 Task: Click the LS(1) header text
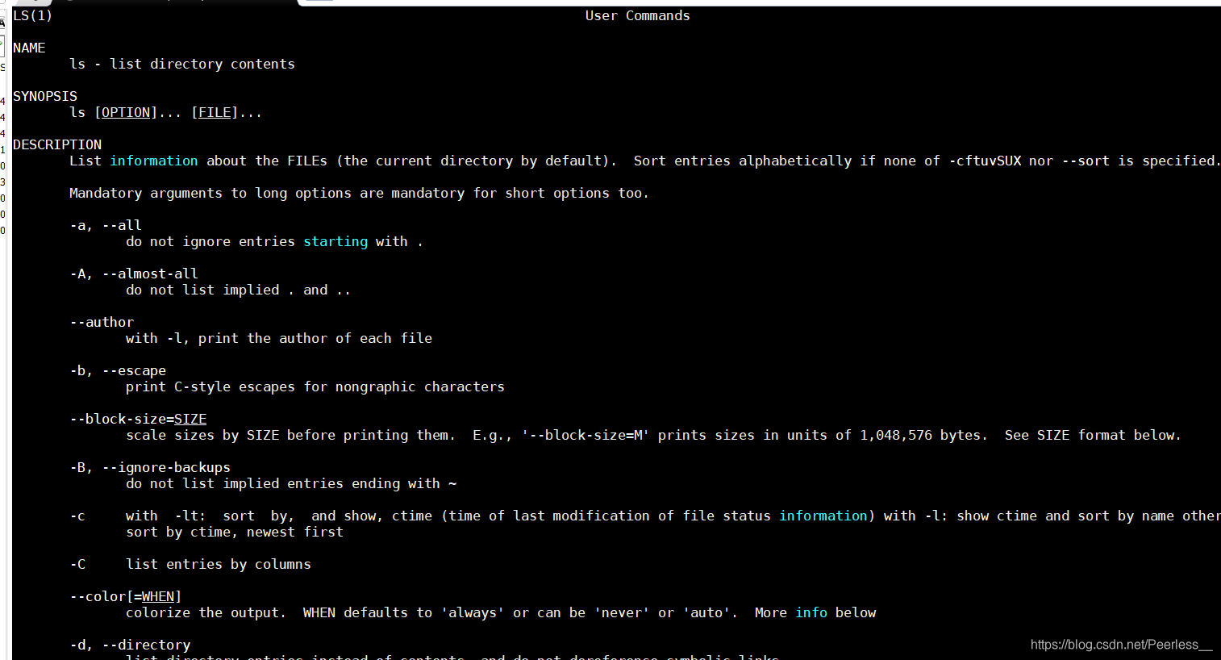33,15
